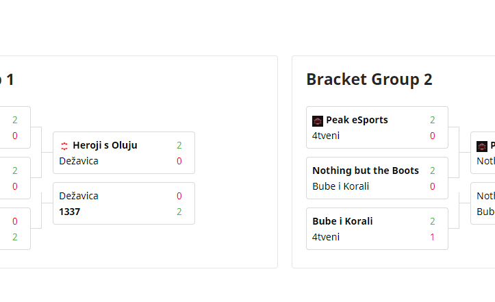
Task: Click score 0 beside Dežavica above 1337
Action: point(179,196)
